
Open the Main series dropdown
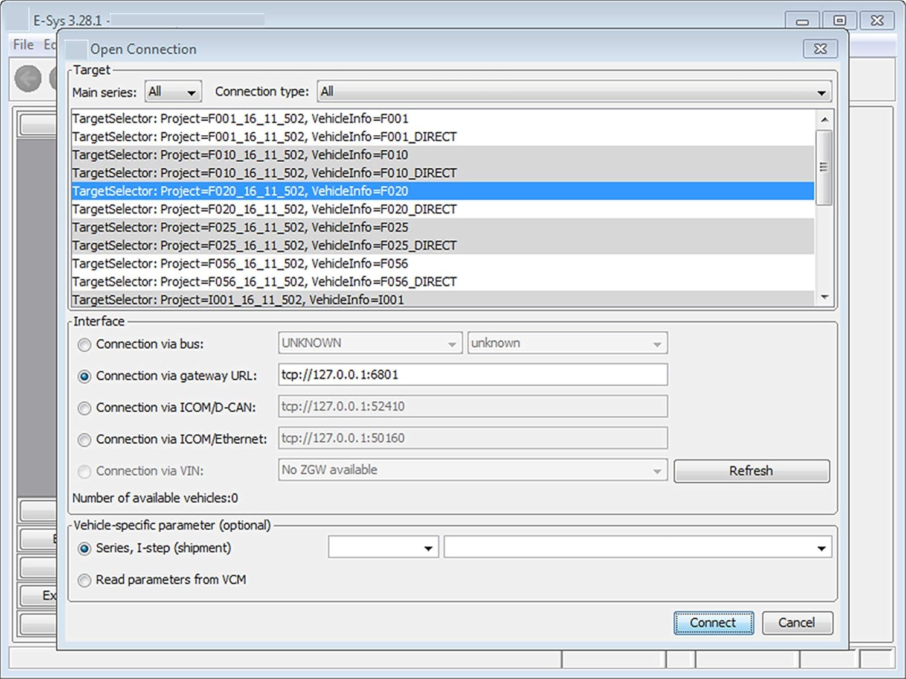click(x=173, y=92)
